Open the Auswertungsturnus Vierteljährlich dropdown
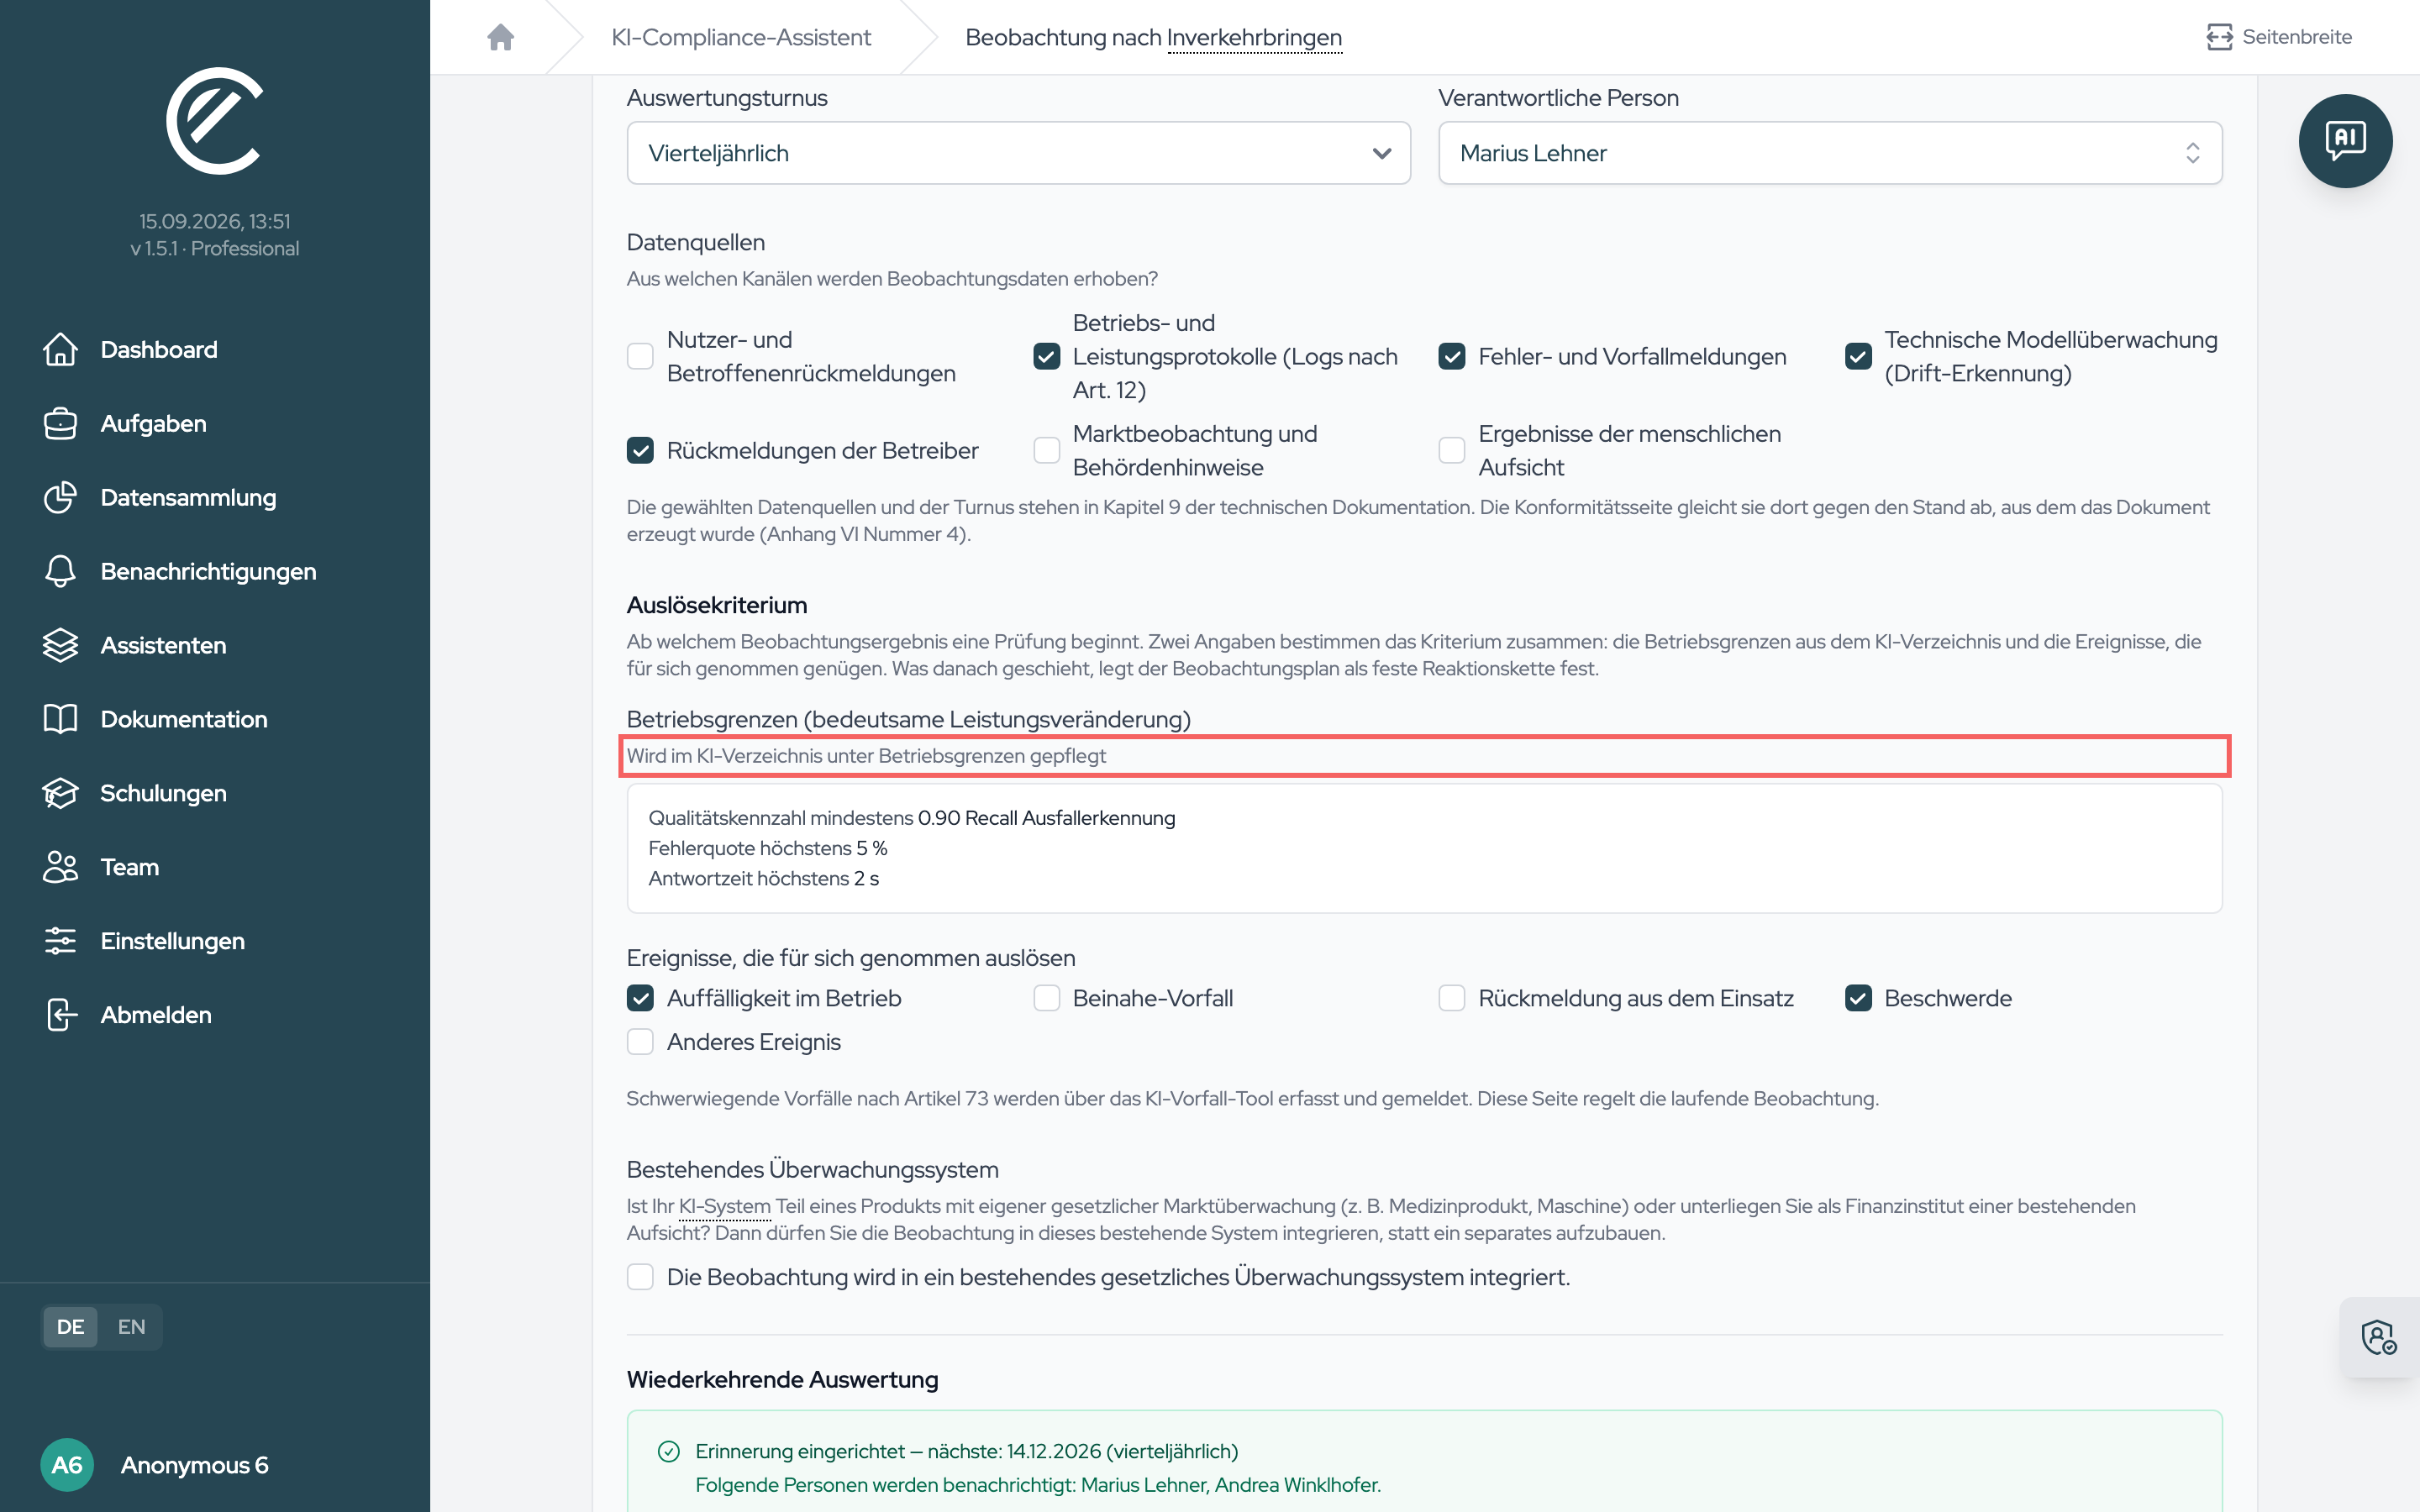This screenshot has height=1512, width=2420. click(x=1018, y=153)
